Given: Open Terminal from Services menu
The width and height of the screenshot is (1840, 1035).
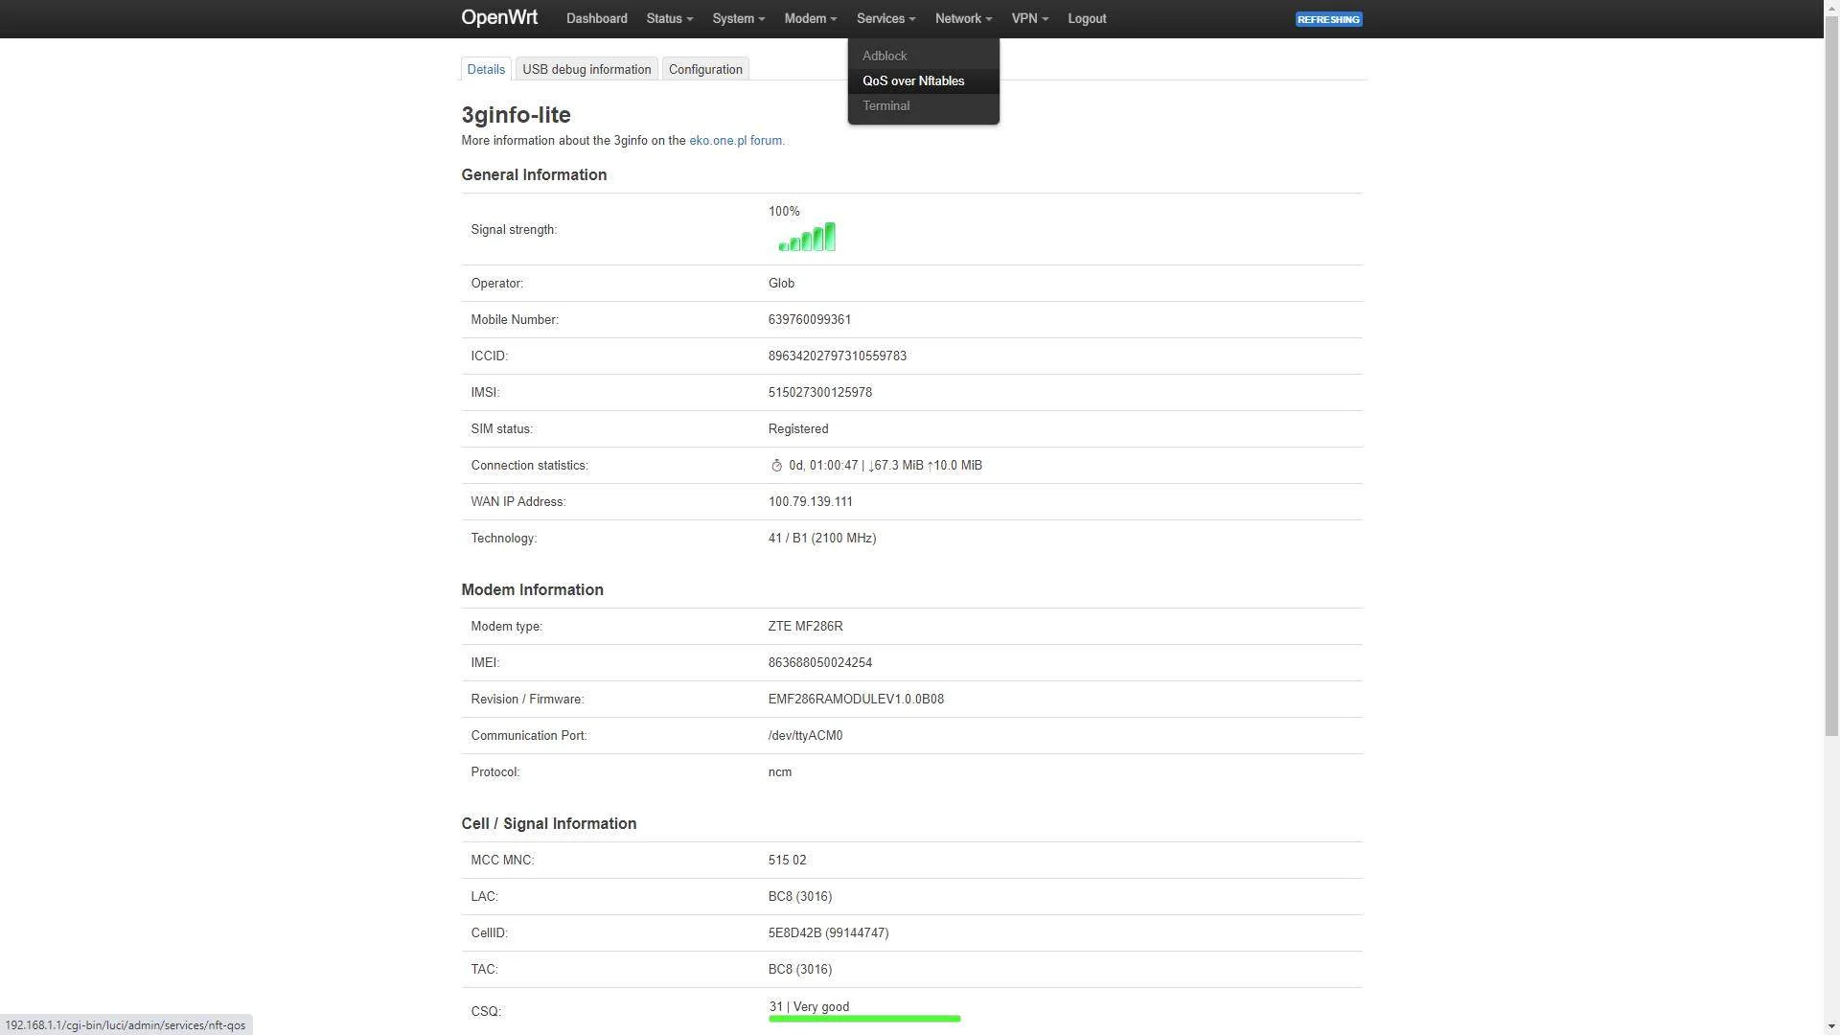Looking at the screenshot, I should 923,105.
